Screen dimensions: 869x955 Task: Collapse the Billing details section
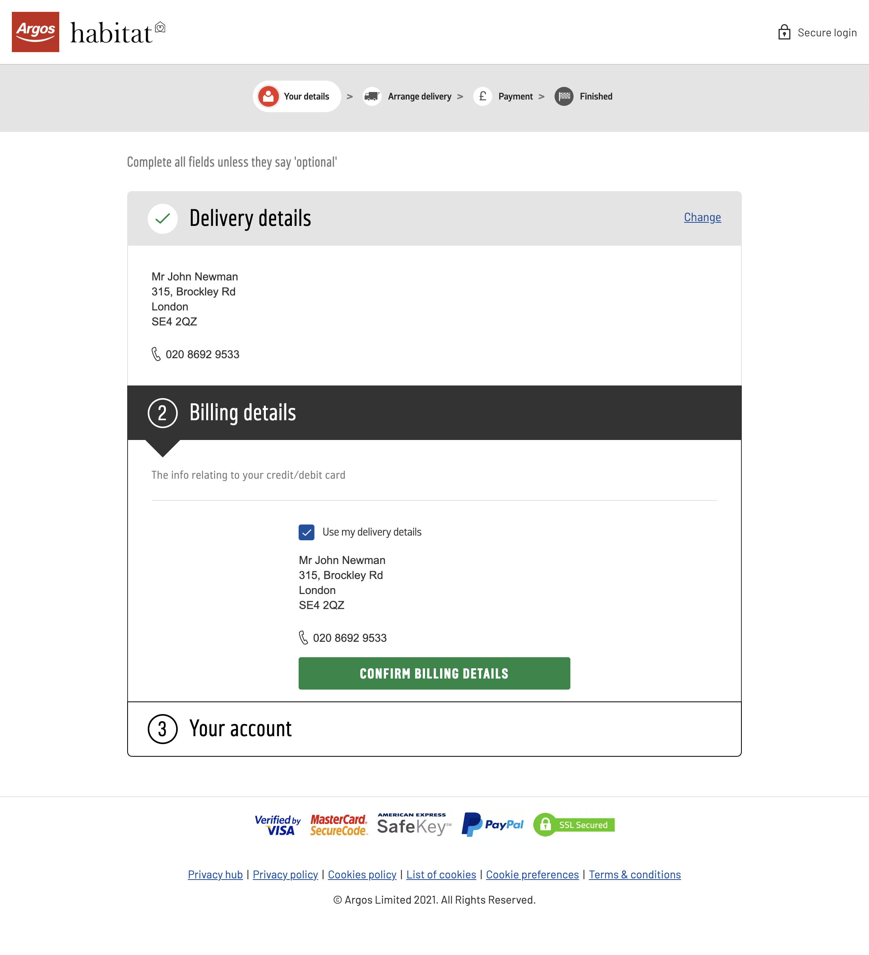(243, 412)
